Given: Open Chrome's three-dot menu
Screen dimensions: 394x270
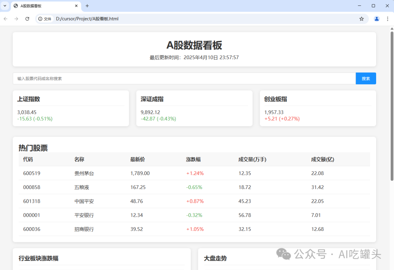Looking at the screenshot, I should (387, 19).
